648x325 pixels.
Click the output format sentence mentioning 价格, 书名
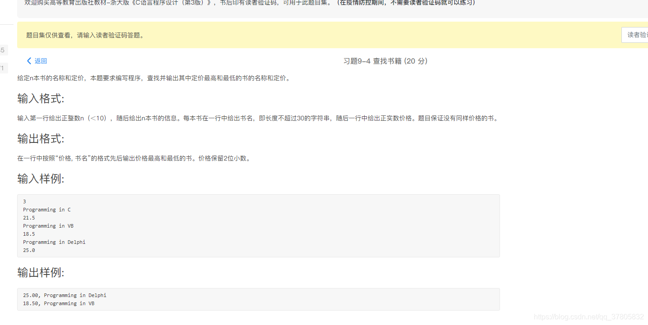134,158
